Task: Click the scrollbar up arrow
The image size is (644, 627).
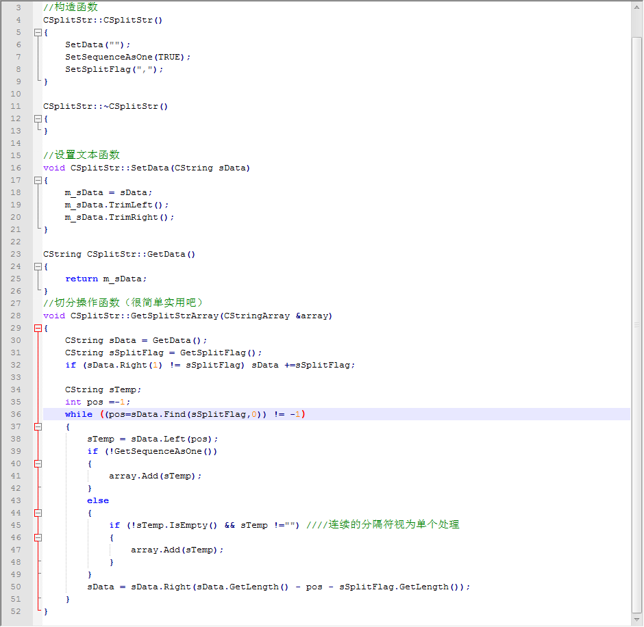Action: (636, 7)
